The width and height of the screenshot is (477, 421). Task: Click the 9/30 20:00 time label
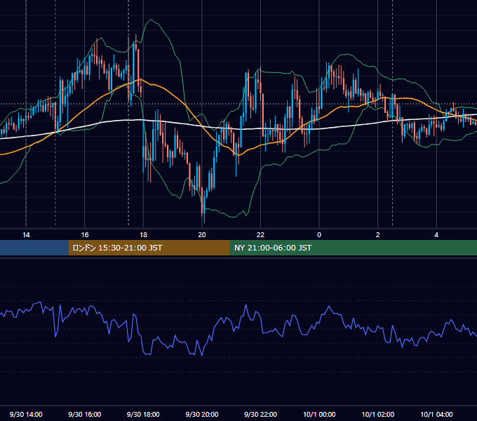pos(202,414)
